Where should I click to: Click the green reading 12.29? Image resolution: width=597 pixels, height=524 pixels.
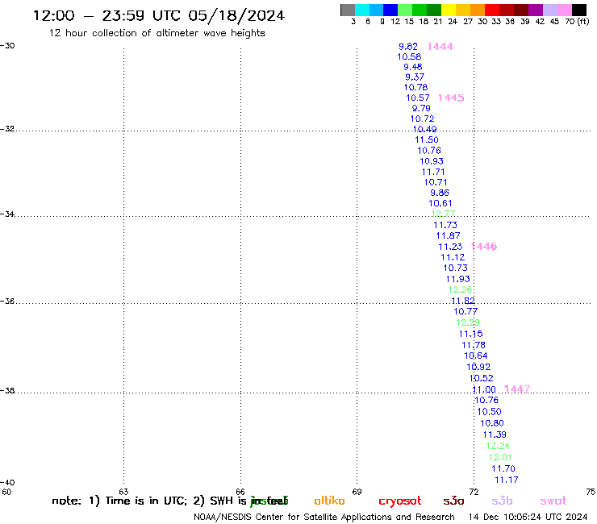tap(468, 322)
